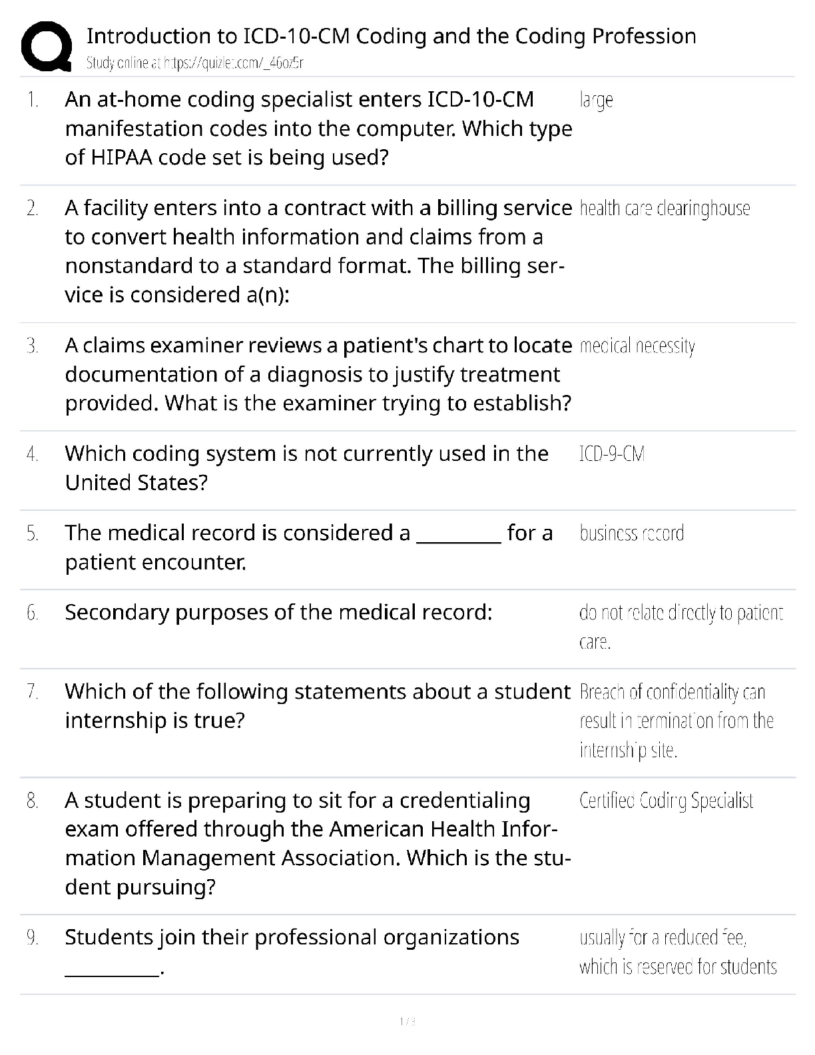Select question 4 about coding system

point(306,468)
